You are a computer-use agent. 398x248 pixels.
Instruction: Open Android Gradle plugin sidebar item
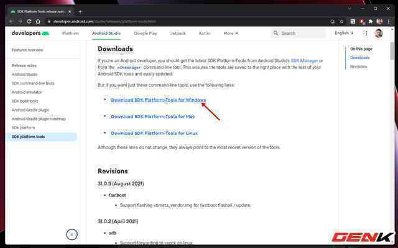(30, 110)
